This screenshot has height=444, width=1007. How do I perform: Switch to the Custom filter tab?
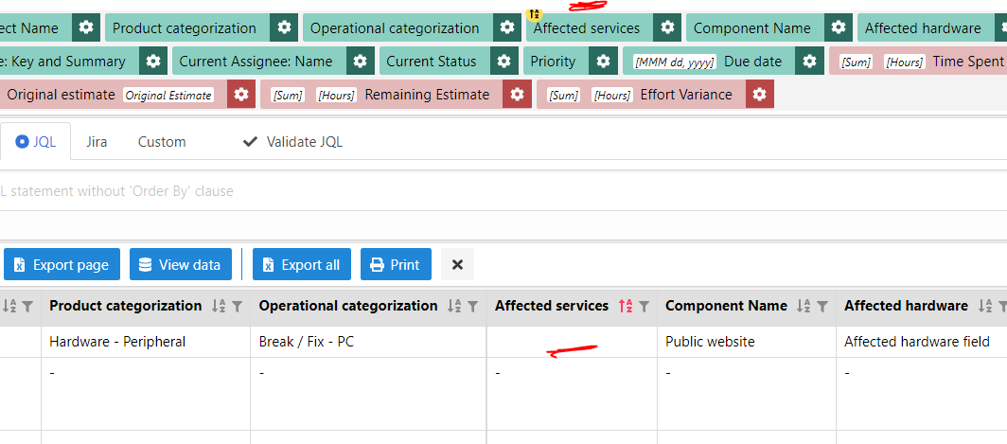pyautogui.click(x=162, y=141)
